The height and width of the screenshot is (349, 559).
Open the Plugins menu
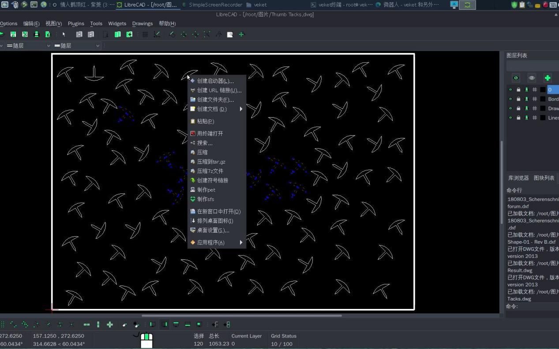pos(76,24)
